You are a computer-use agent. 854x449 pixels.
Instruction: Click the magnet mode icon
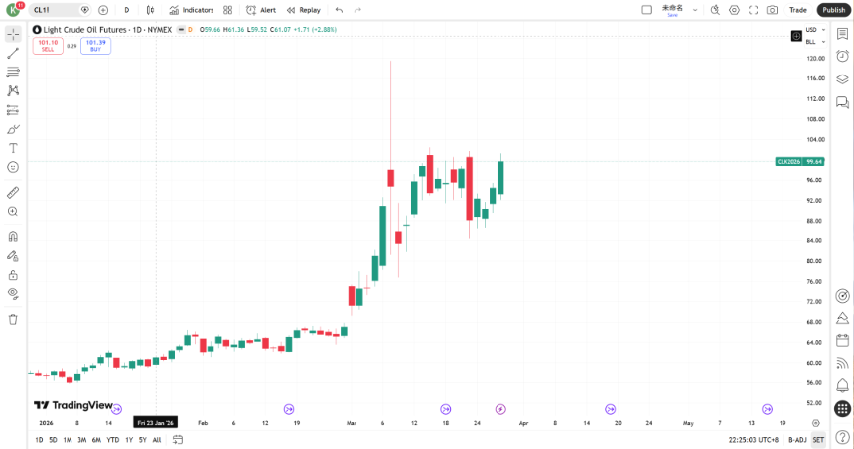point(13,237)
